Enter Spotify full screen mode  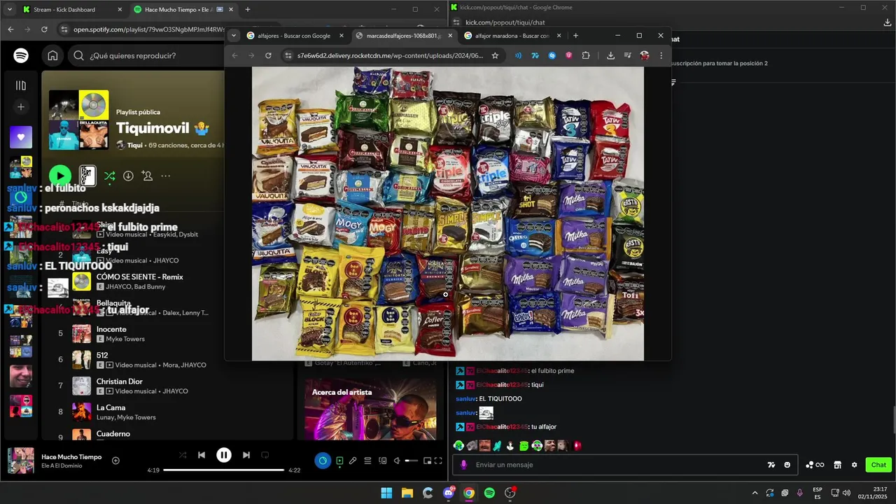click(x=438, y=461)
